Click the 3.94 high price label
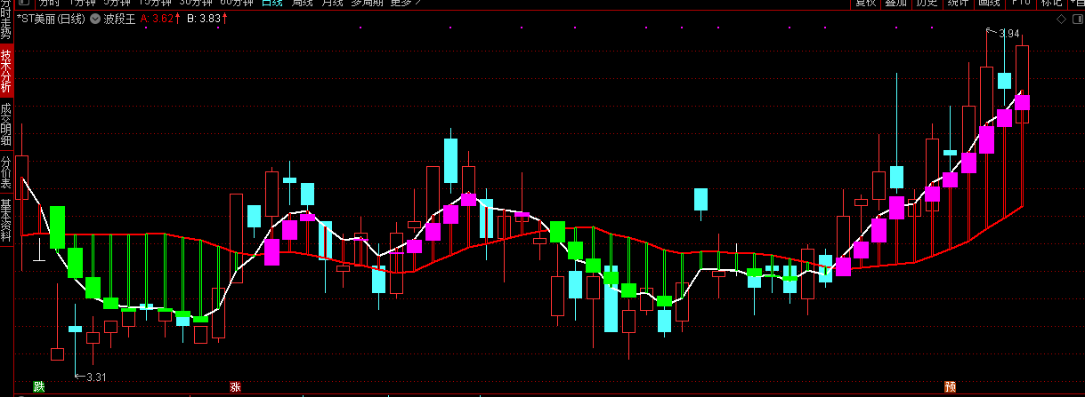 click(x=1008, y=34)
